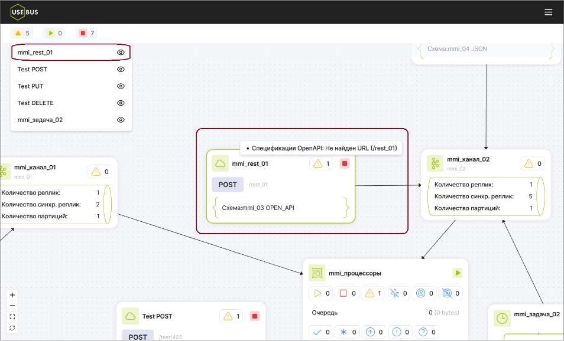Image resolution: width=564 pixels, height=341 pixels.
Task: Click mmi_задача_02 node title
Action: (537, 314)
